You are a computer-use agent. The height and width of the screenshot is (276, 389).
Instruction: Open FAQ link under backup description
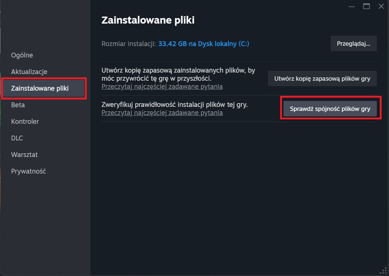point(162,87)
